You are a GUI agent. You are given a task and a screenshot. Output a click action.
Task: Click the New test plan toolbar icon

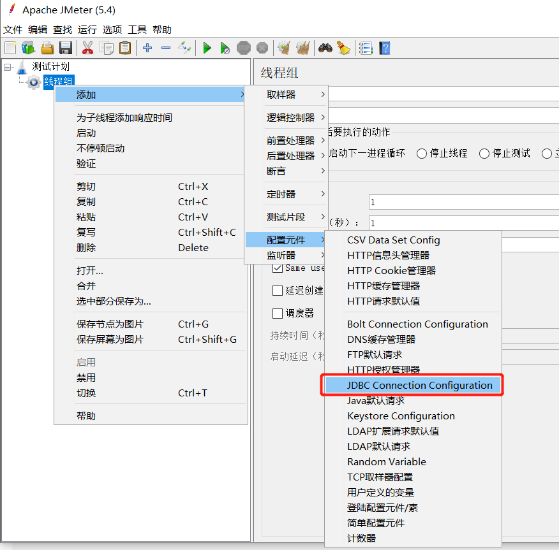(x=10, y=48)
